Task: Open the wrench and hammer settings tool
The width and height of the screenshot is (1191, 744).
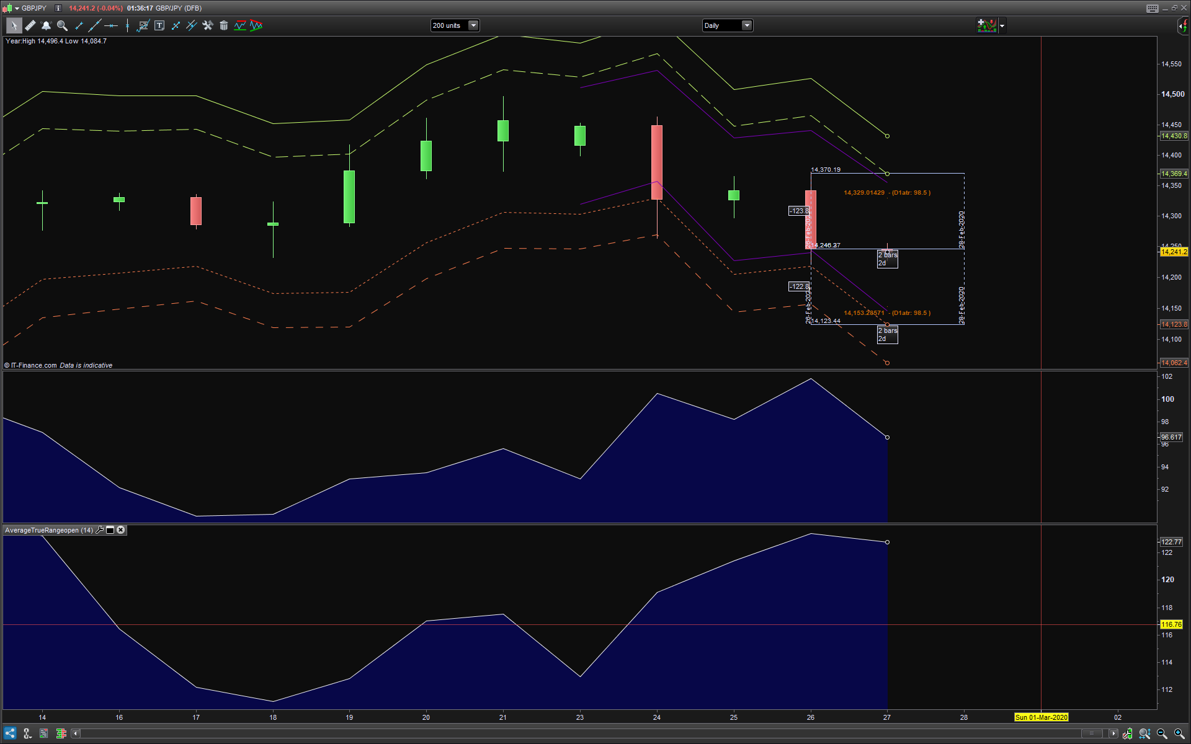Action: click(x=208, y=25)
